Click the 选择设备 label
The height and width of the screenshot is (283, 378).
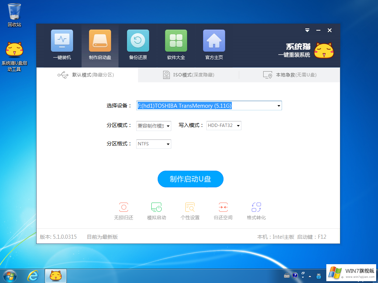(x=119, y=106)
